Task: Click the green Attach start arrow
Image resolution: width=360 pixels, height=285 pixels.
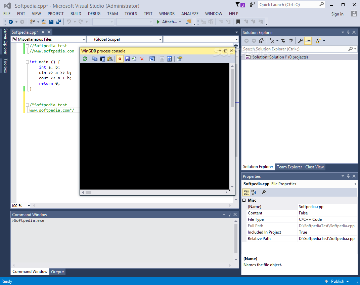Action: 158,22
